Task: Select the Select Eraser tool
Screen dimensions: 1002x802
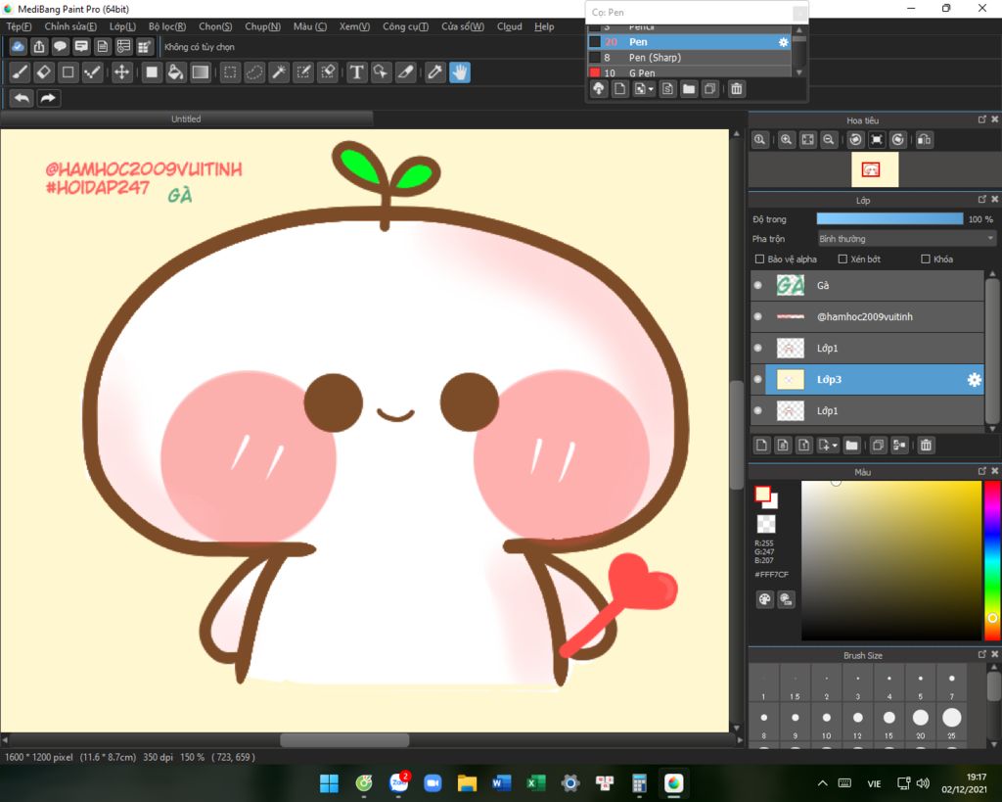Action: pos(328,72)
